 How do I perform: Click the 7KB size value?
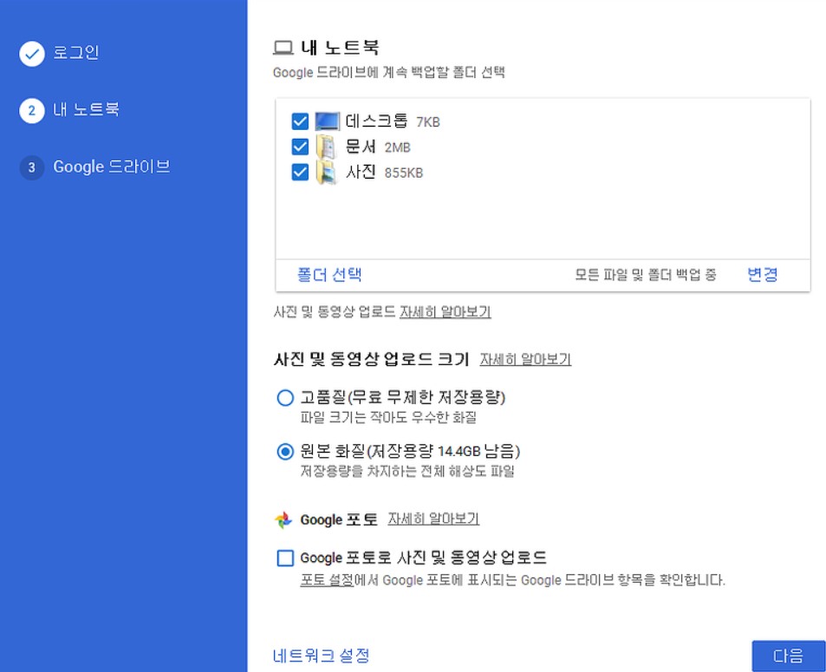(428, 122)
